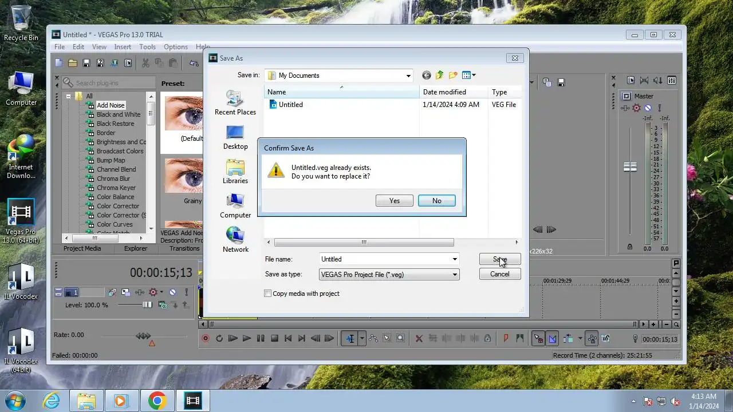Click Create New Folder icon in Save As
The height and width of the screenshot is (412, 733).
click(x=453, y=75)
